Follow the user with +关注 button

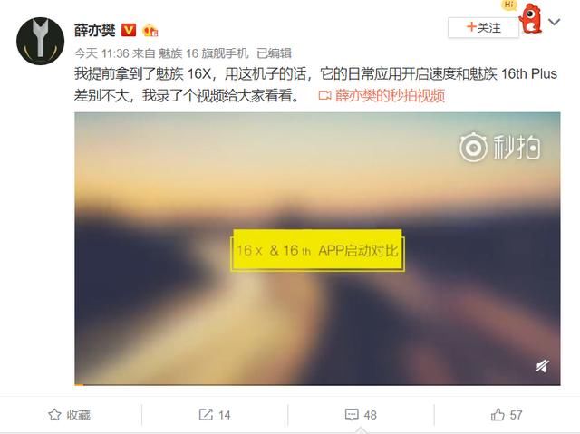point(483,27)
